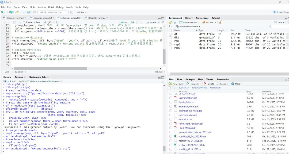Click the compile report notebook icon
The image size is (289, 154).
(x=57, y=22)
